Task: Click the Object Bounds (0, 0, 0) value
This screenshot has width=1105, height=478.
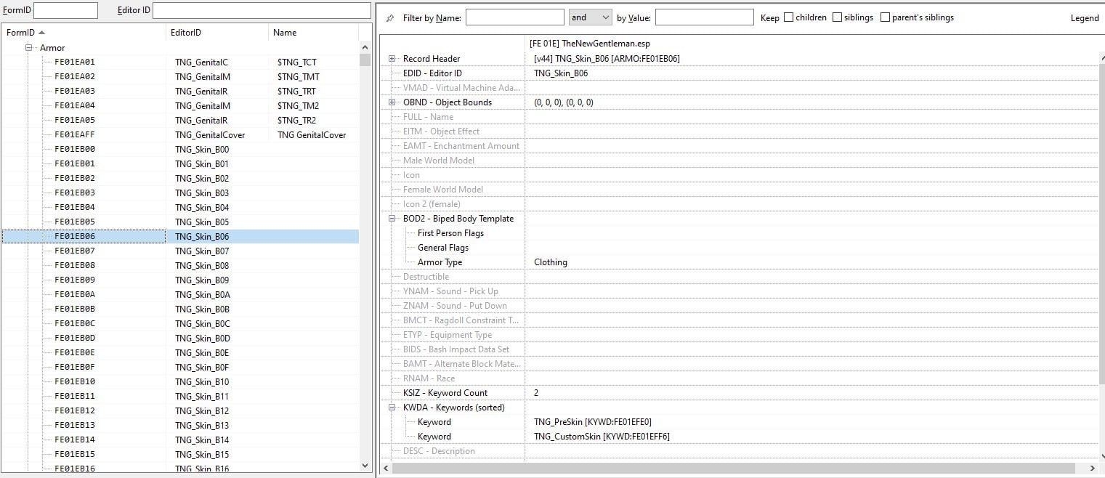Action: coord(564,102)
